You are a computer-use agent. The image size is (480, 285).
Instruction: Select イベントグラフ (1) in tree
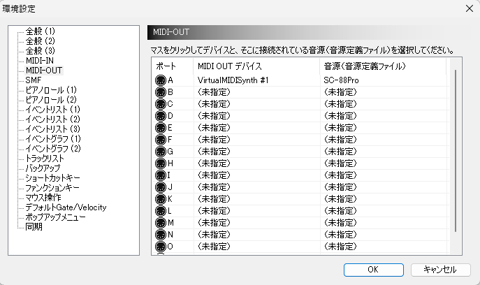coord(53,139)
